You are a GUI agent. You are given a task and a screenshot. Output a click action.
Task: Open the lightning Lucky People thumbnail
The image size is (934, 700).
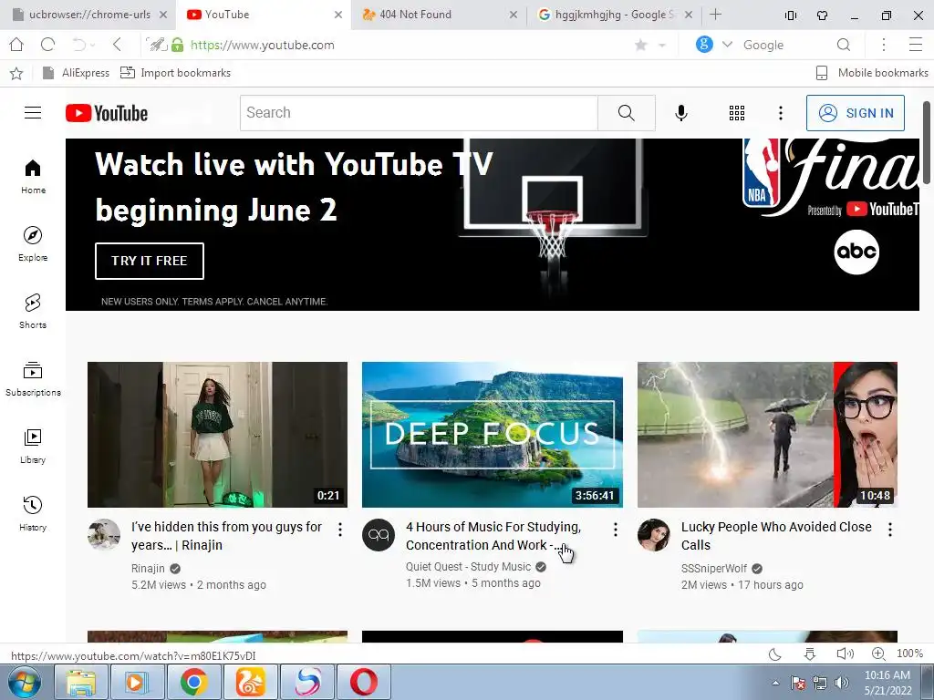[x=767, y=435]
